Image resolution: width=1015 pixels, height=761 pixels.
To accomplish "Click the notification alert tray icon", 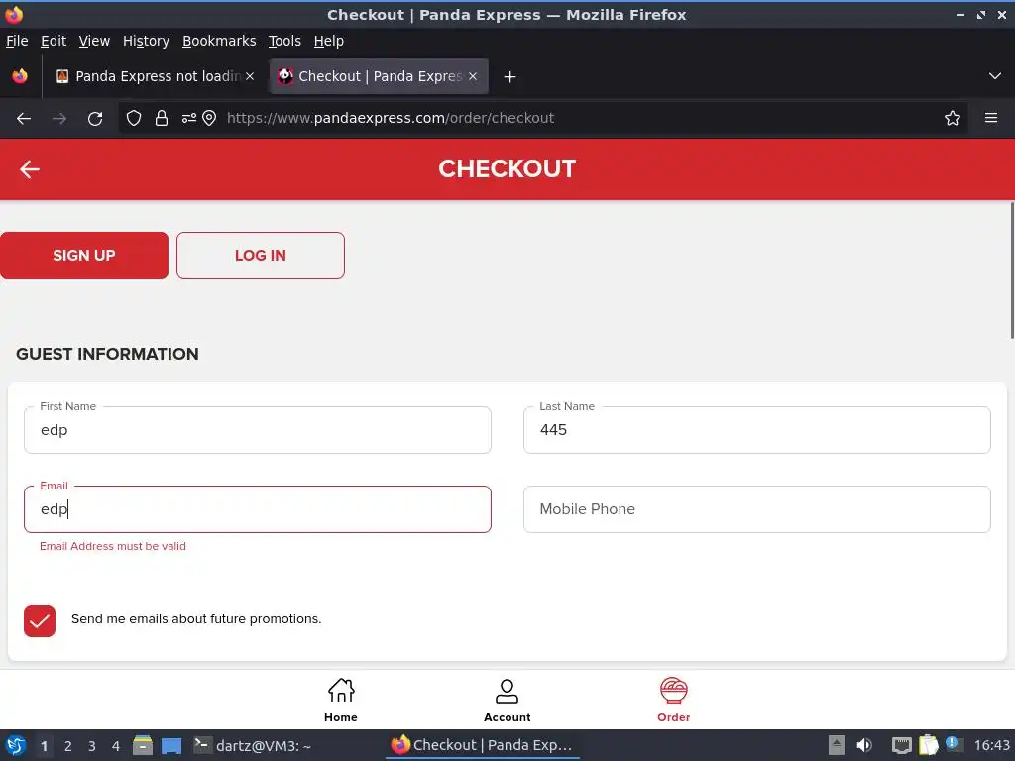I will 955,744.
